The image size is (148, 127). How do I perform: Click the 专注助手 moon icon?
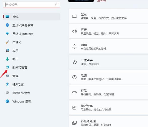click(x=75, y=62)
